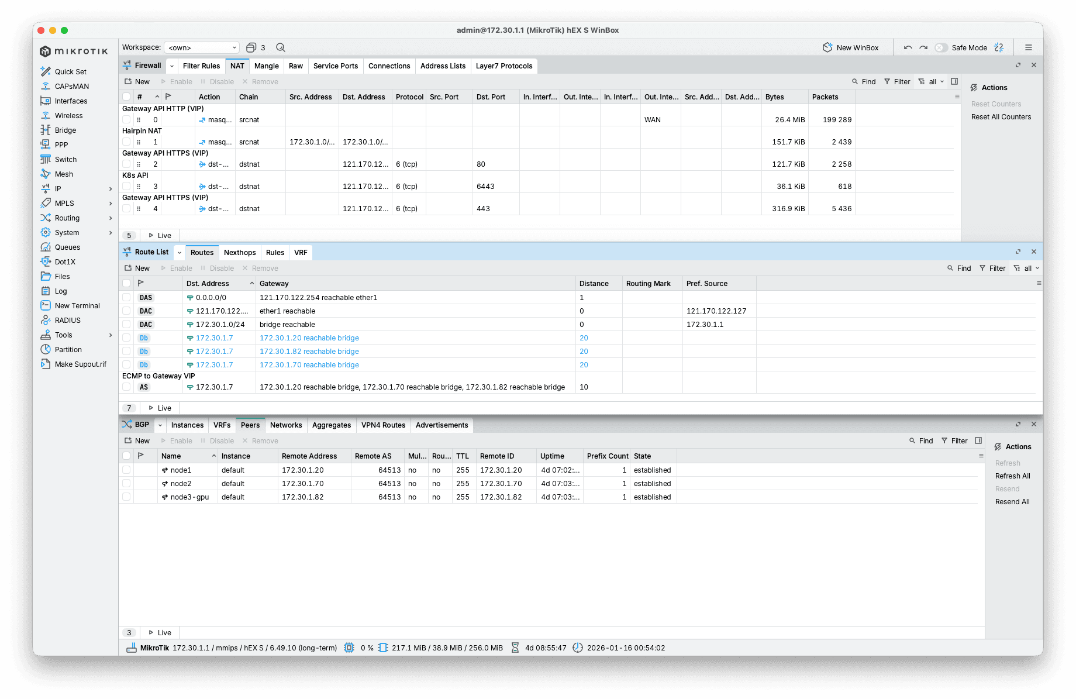Toggle the Safe Mode switch

941,47
